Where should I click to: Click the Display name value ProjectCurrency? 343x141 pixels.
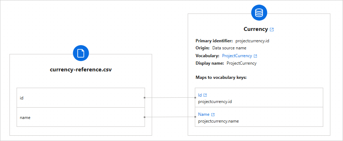pos(241,64)
